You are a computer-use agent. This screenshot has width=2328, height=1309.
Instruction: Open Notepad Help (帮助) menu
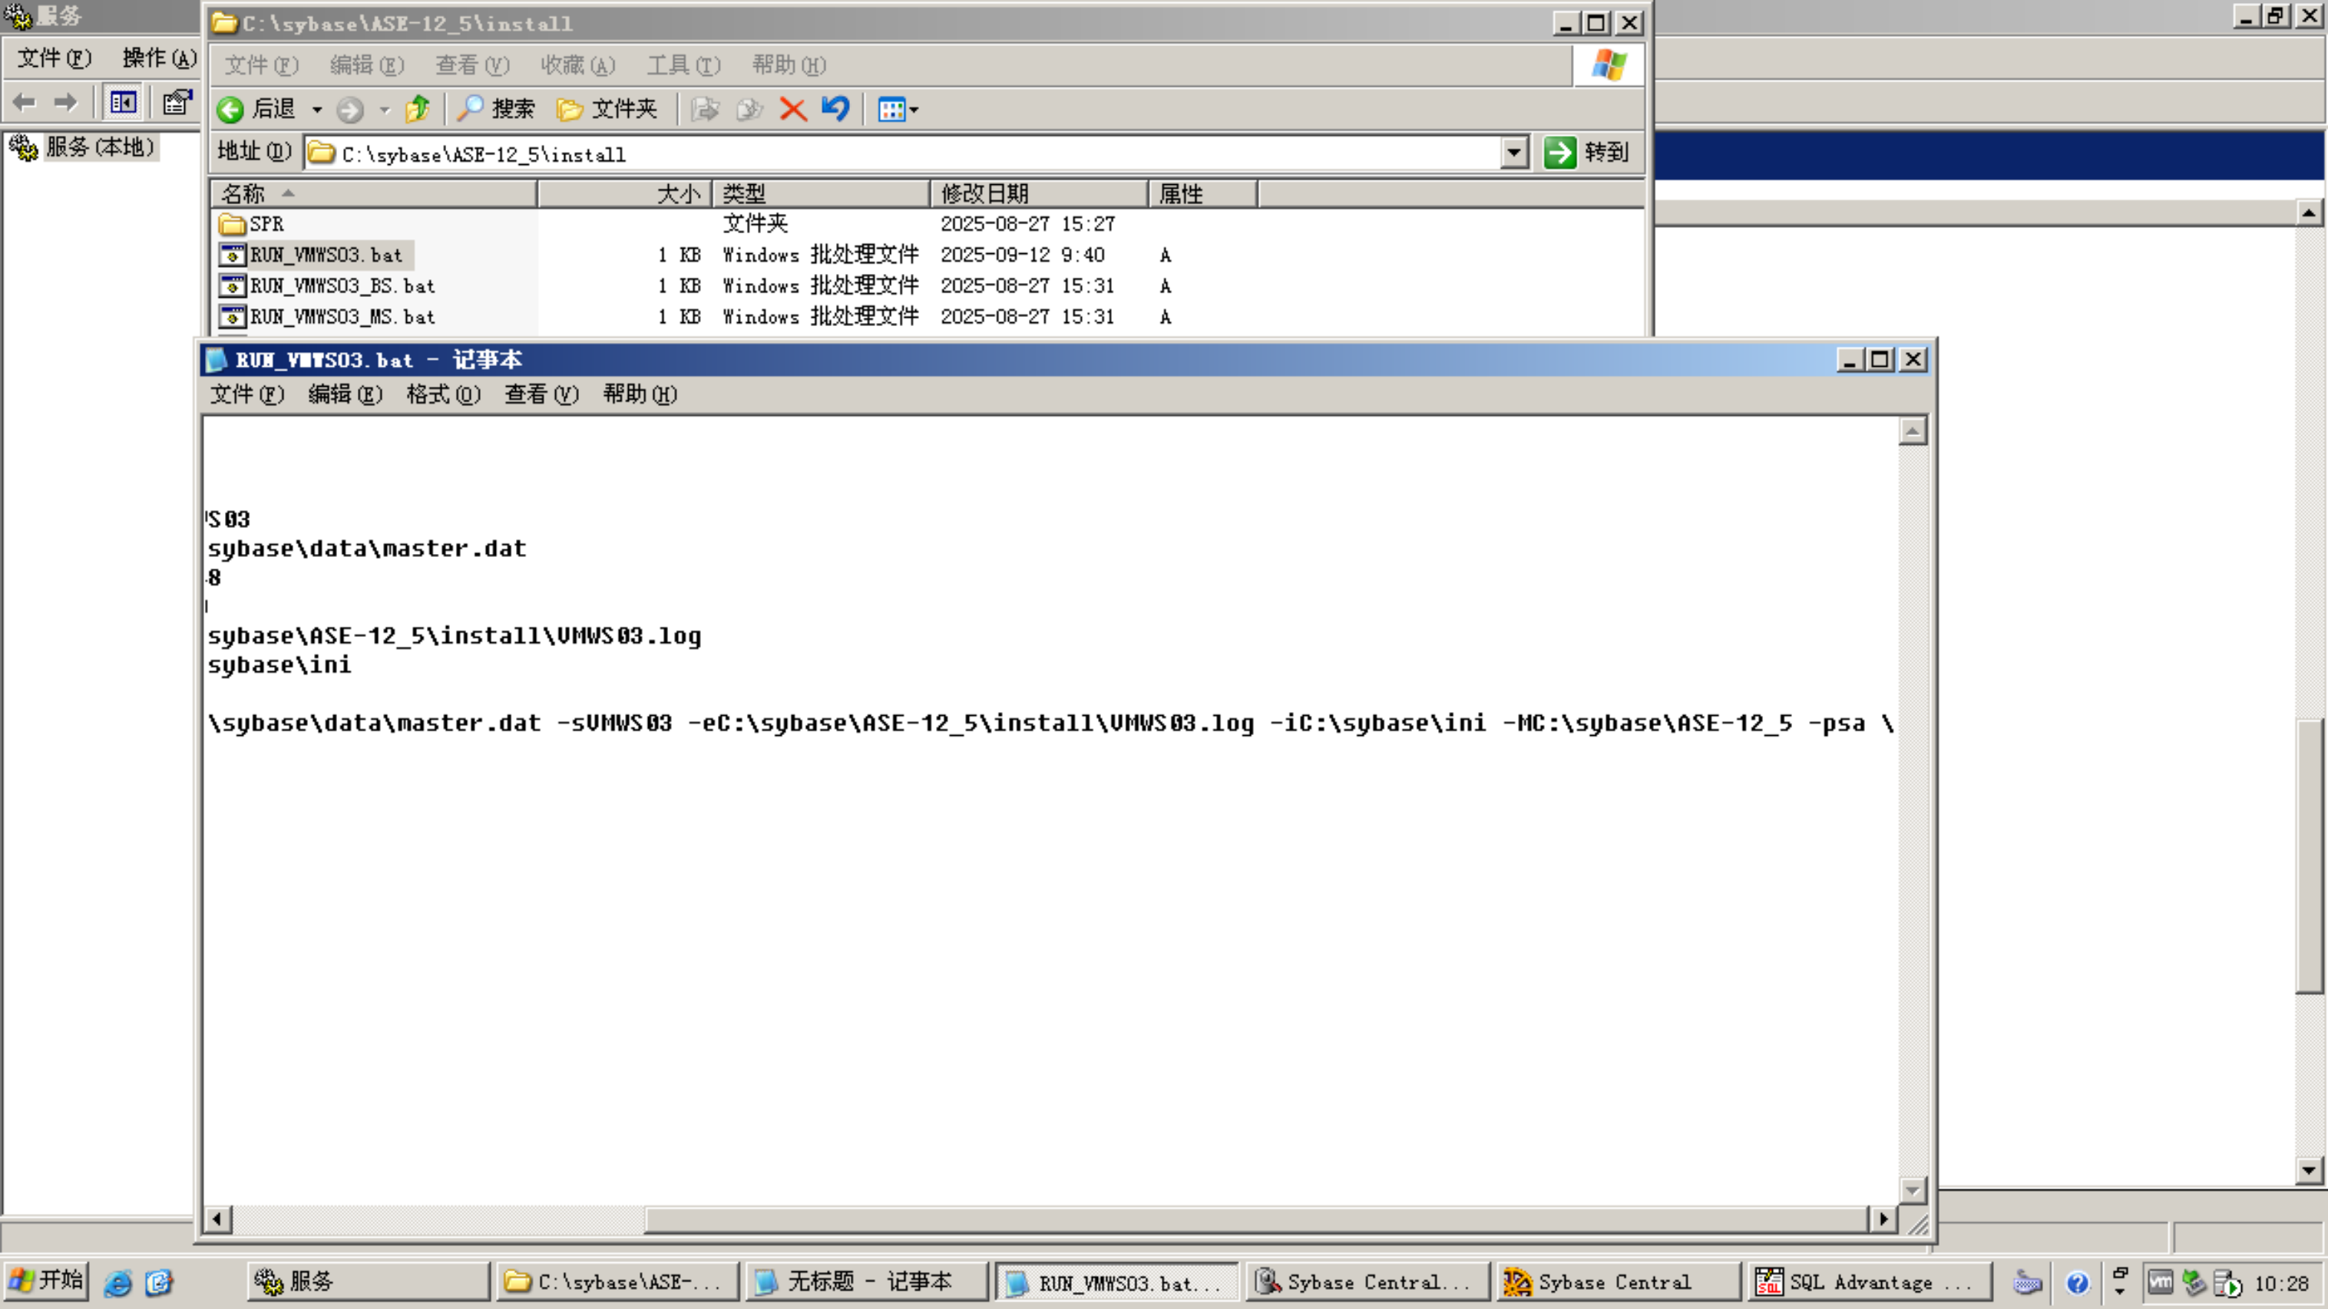click(x=641, y=394)
